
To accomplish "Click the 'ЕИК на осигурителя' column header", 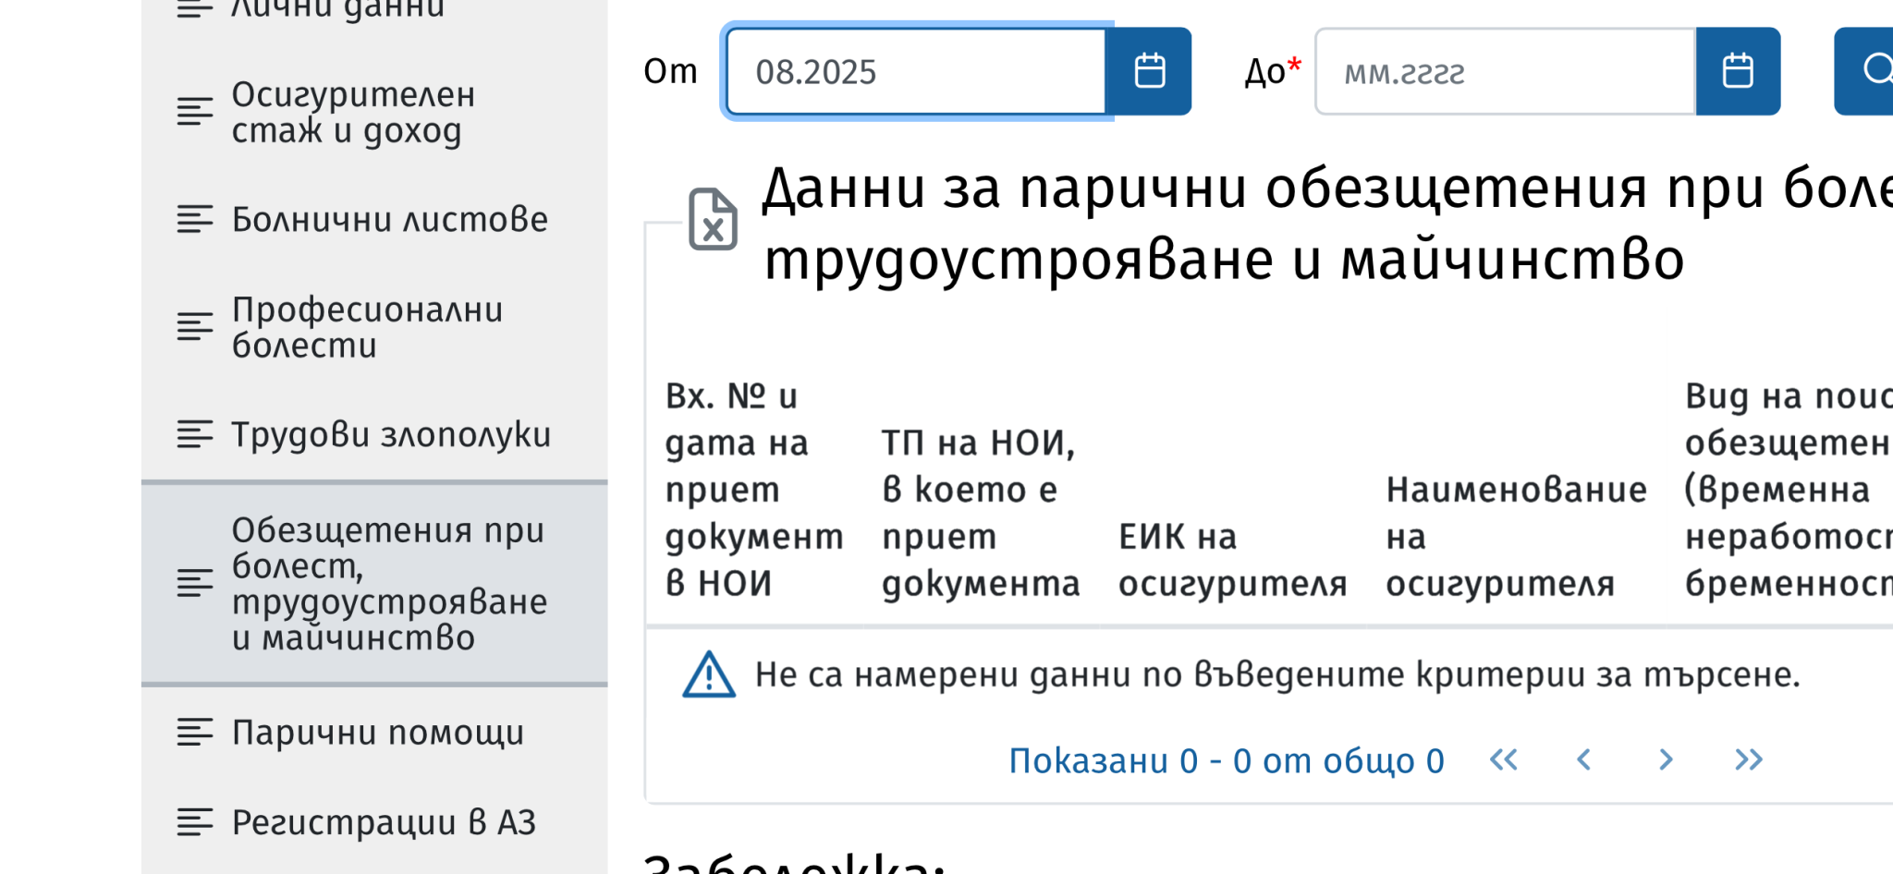I will pyautogui.click(x=1231, y=560).
